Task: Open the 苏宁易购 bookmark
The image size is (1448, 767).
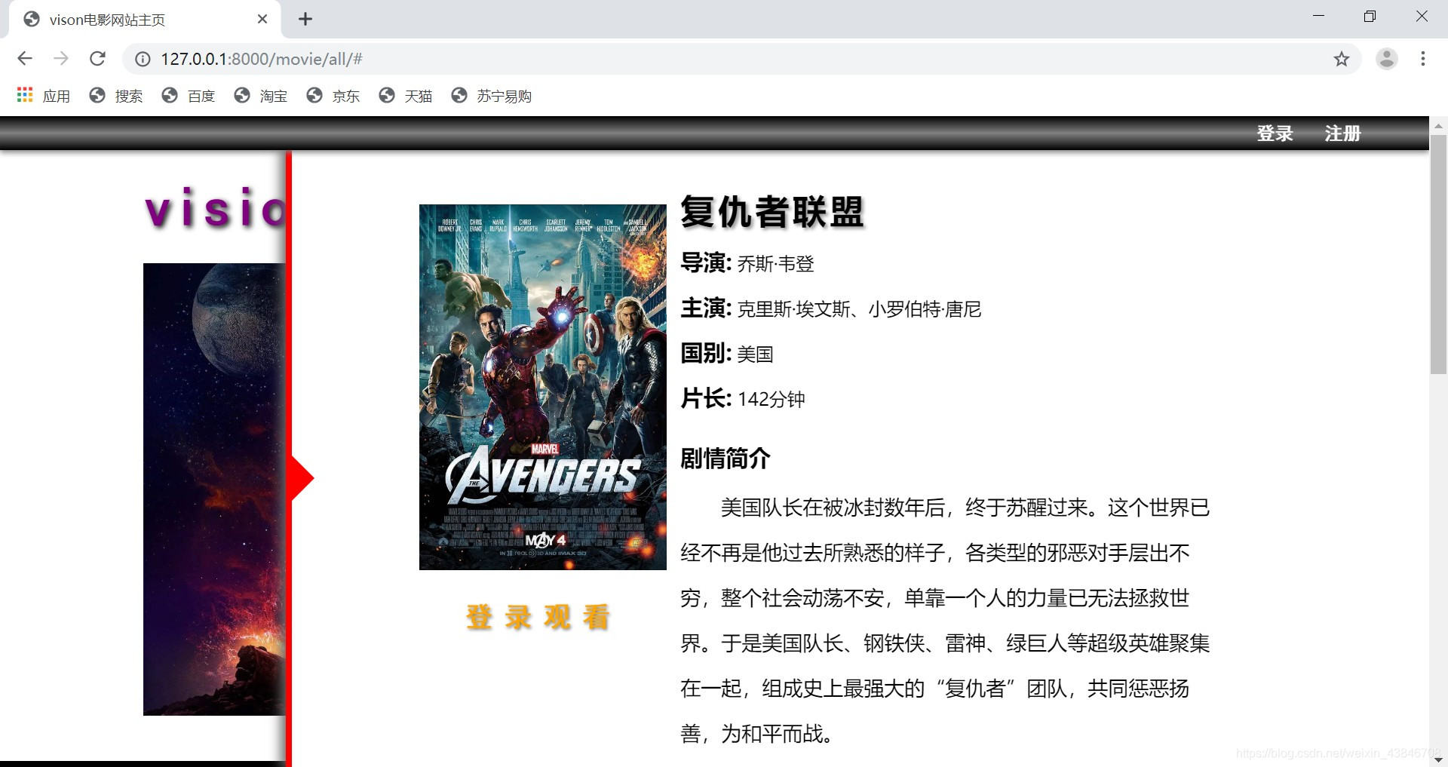Action: pyautogui.click(x=492, y=96)
